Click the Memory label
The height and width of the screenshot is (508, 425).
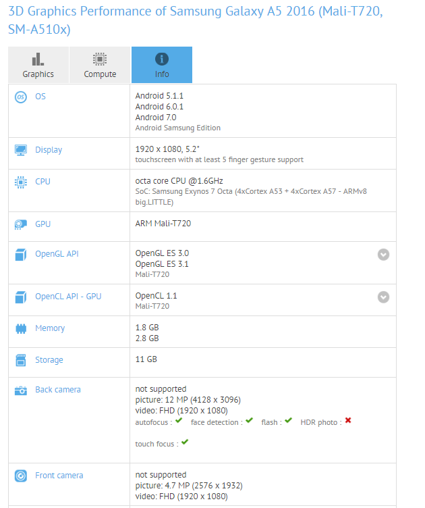50,328
